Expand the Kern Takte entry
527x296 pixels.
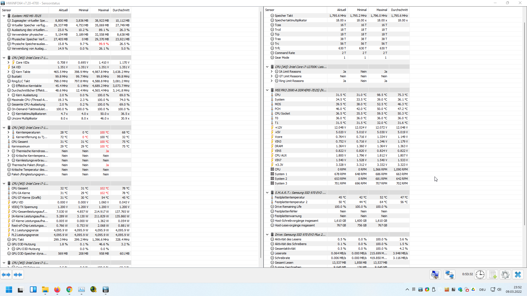(8, 72)
